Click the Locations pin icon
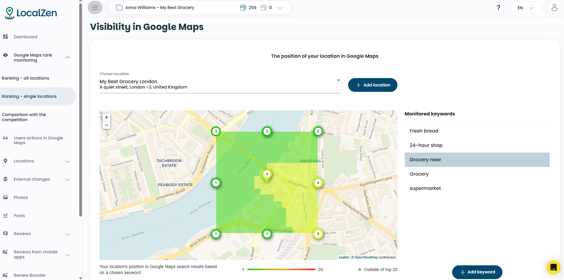The image size is (564, 280). tap(5, 161)
